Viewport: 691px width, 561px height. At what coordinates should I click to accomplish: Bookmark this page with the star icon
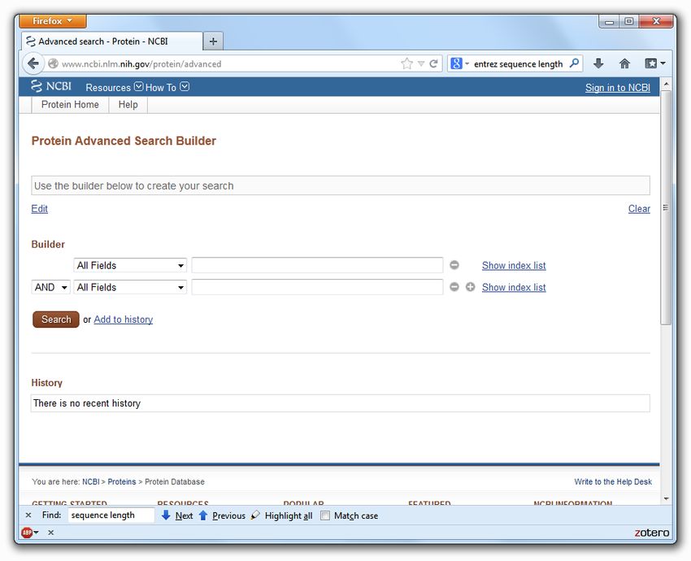pyautogui.click(x=406, y=63)
